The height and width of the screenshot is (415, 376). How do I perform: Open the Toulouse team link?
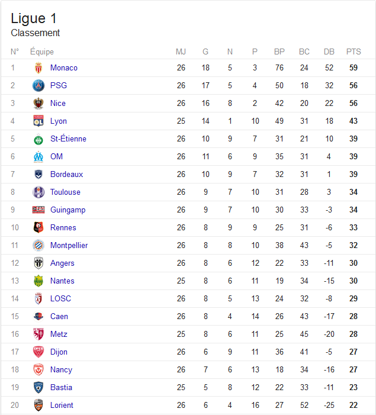point(65,192)
